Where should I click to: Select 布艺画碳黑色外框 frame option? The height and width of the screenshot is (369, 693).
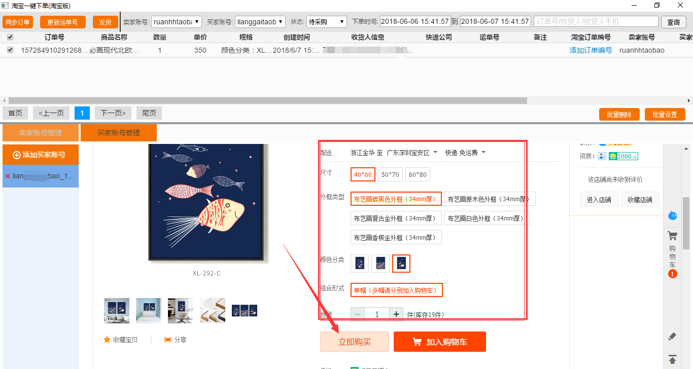coord(396,199)
